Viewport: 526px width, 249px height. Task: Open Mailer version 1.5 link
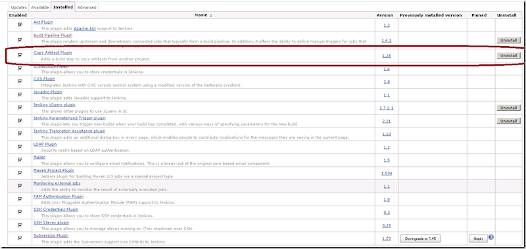387,160
